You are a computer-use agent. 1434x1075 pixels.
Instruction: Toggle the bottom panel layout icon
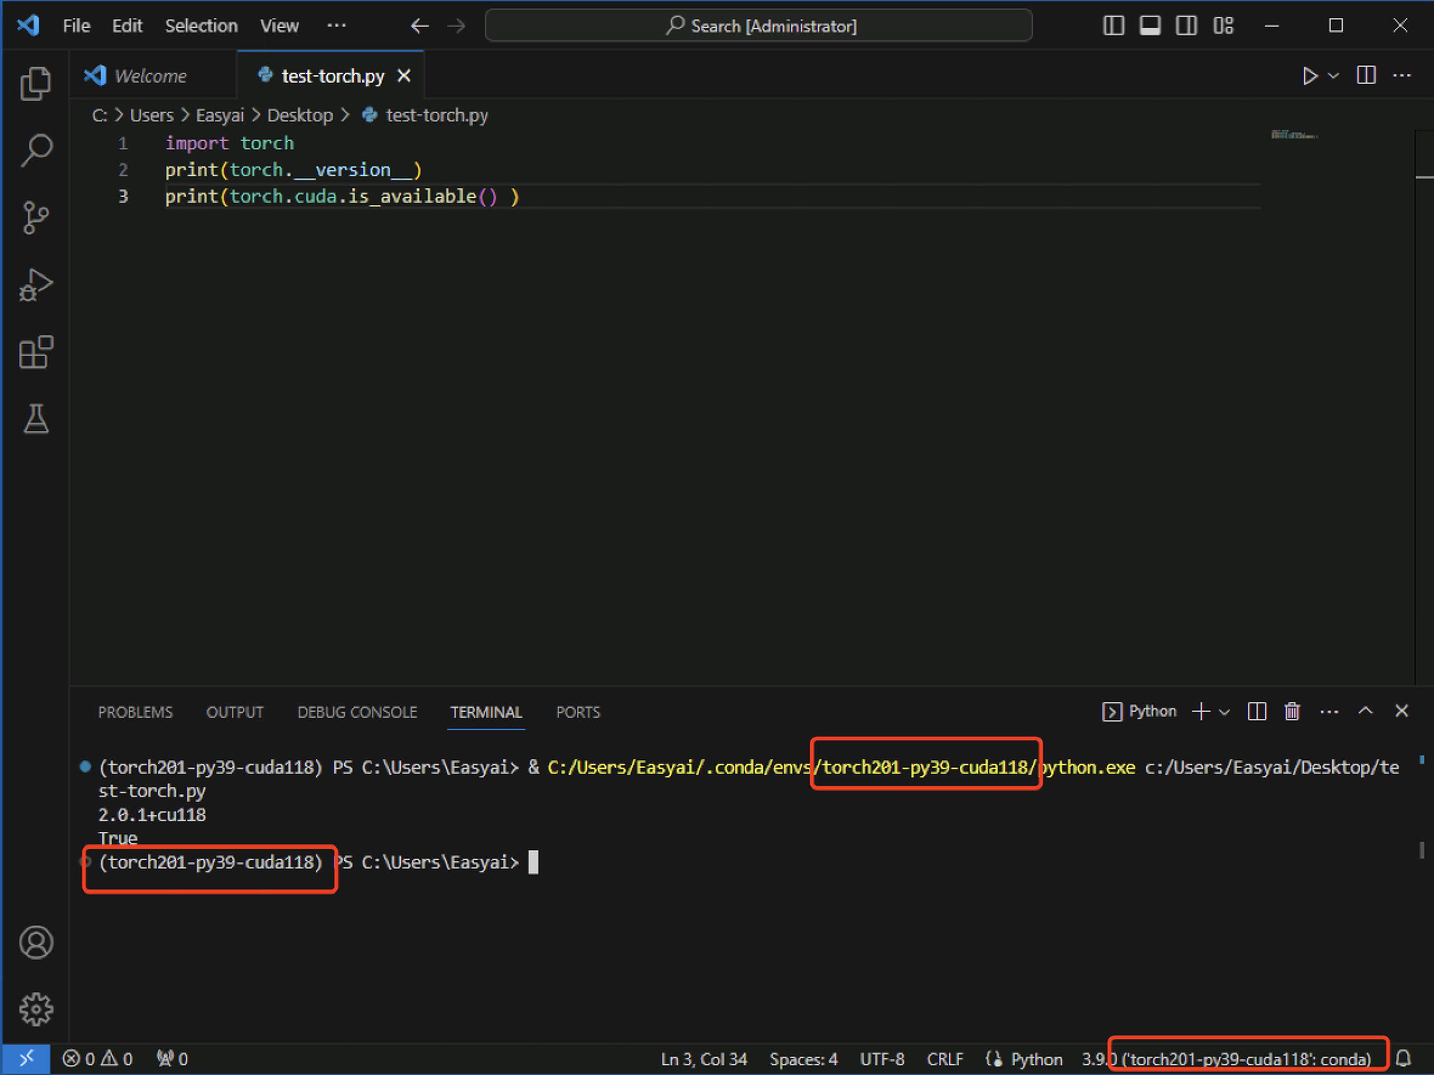click(x=1150, y=26)
